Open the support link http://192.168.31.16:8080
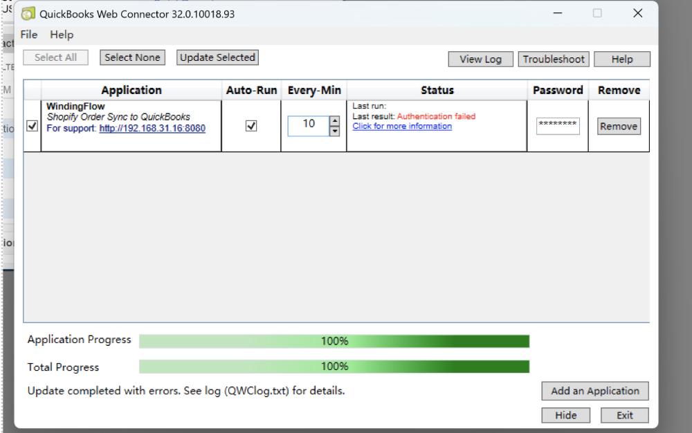 click(152, 129)
